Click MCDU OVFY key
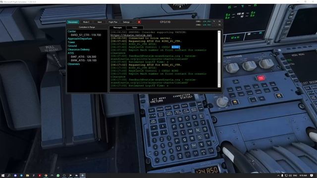317x178 pixels. coord(204,152)
